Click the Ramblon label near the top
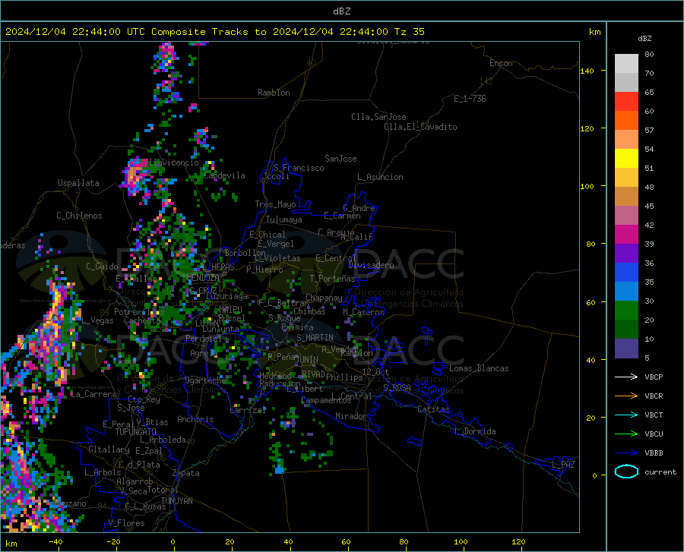The height and width of the screenshot is (552, 684). coord(274,93)
